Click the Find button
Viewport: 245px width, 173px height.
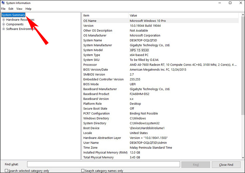click(196, 165)
